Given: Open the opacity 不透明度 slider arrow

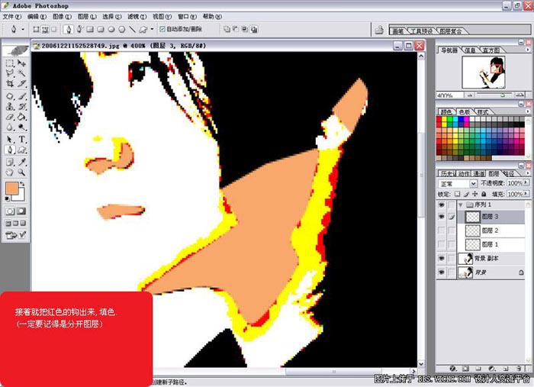Looking at the screenshot, I should point(526,184).
